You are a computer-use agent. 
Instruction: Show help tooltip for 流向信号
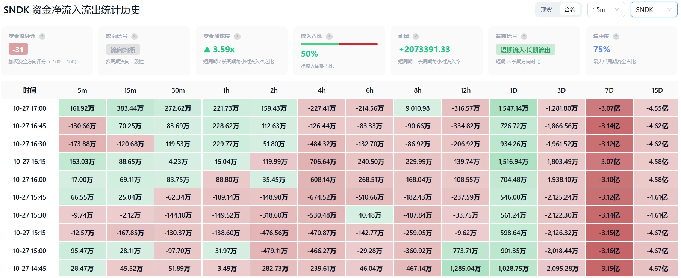(x=134, y=36)
